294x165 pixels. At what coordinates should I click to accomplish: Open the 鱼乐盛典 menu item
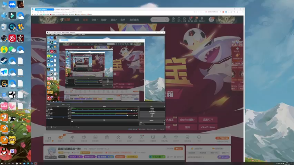coord(134,20)
